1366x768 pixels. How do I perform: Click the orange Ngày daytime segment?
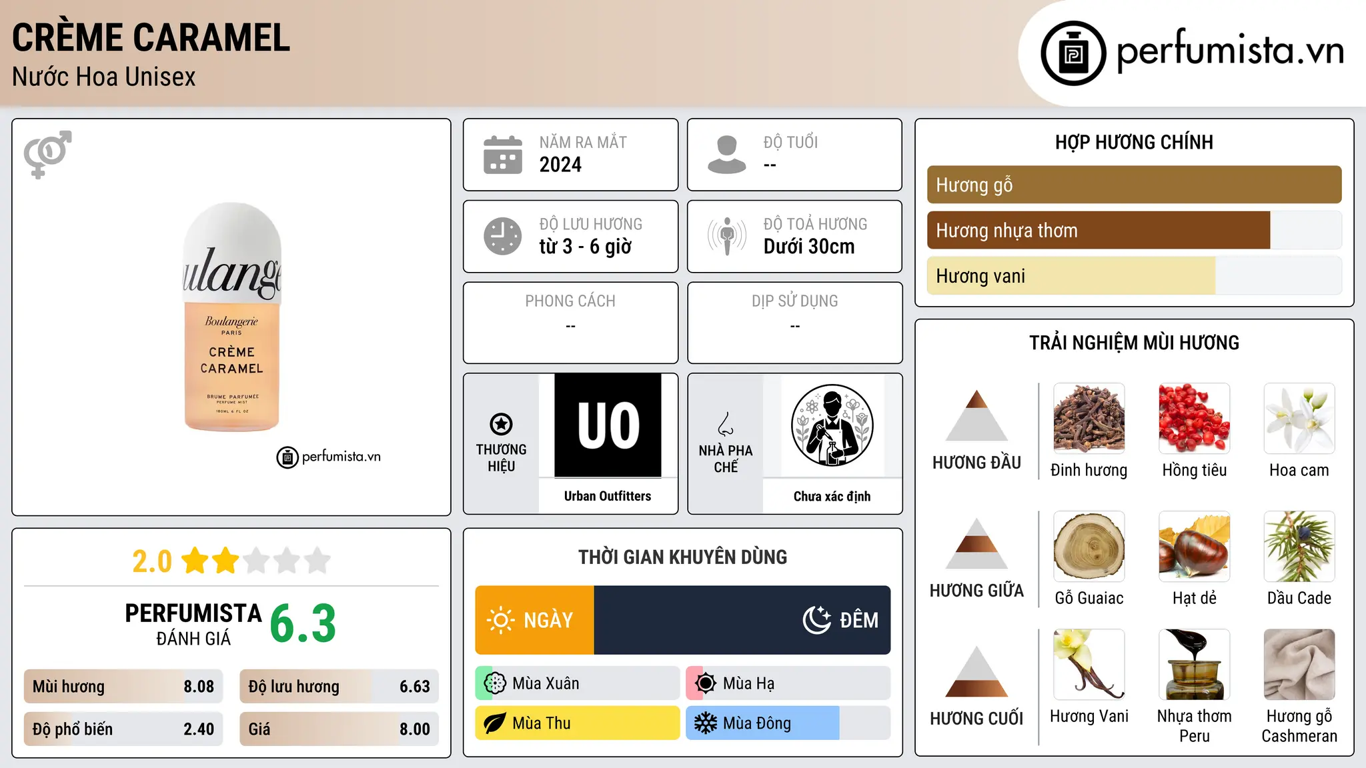click(x=534, y=620)
